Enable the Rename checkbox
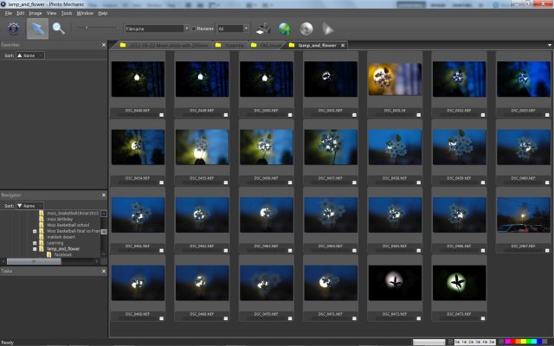The image size is (554, 346). pos(193,29)
